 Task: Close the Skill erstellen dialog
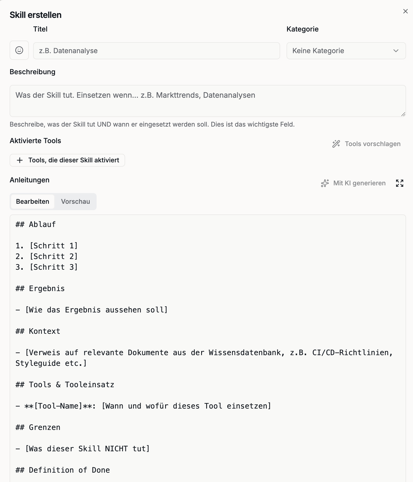click(x=405, y=11)
